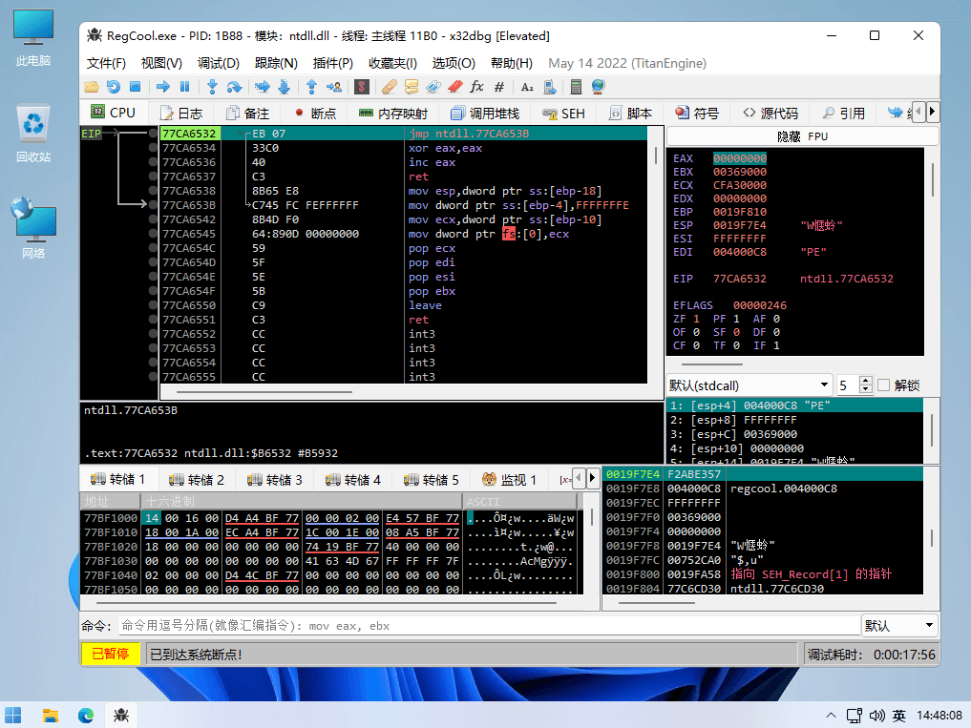
Task: Open the 回收站 desktop icon
Action: coord(33,134)
